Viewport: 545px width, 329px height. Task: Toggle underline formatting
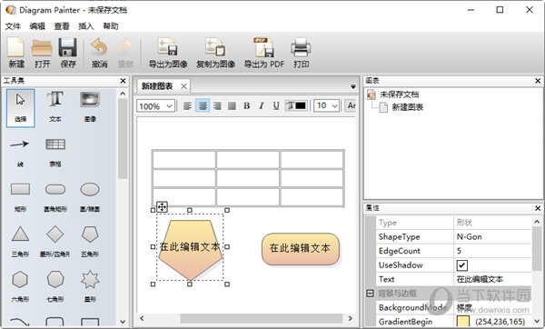[276, 105]
